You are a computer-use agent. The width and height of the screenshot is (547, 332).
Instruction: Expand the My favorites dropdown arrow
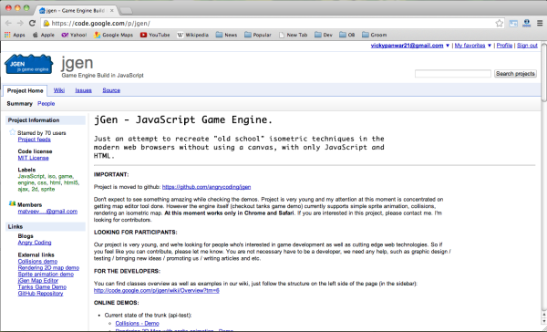(x=490, y=46)
